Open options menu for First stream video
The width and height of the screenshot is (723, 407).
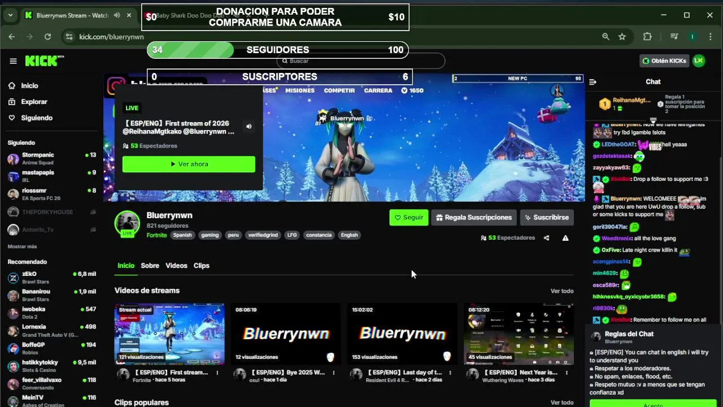pyautogui.click(x=217, y=373)
